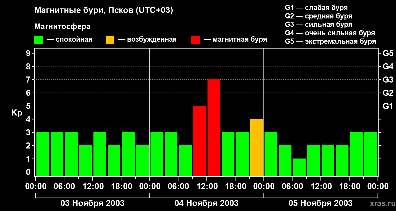The height and width of the screenshot is (211, 396).
Task: Click the '— спокойная' legend label
Action: click(x=70, y=40)
